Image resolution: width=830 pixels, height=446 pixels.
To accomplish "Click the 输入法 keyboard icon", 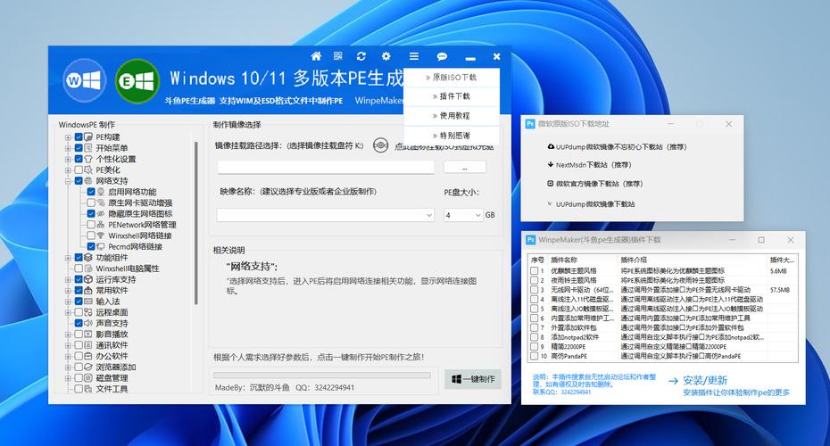I will tap(87, 301).
